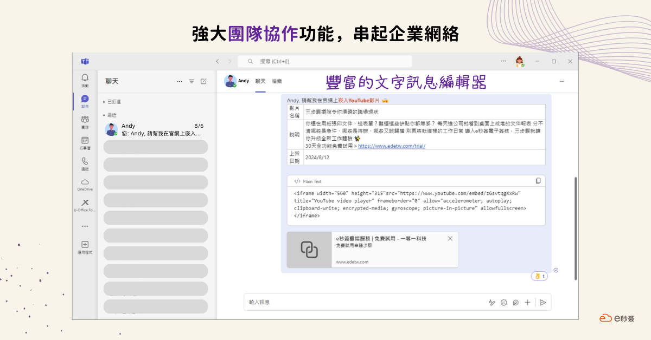
Task: Click the 上架日期 table header cell
Action: tap(295, 157)
